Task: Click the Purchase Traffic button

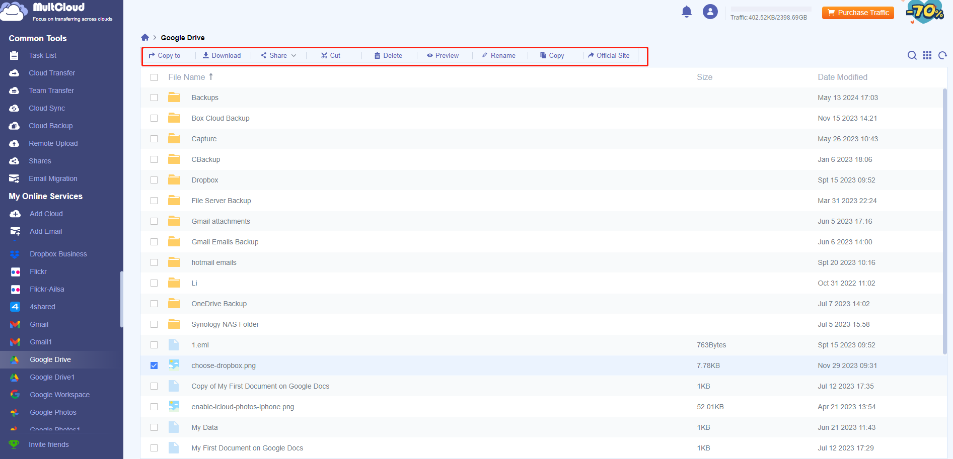Action: tap(858, 13)
